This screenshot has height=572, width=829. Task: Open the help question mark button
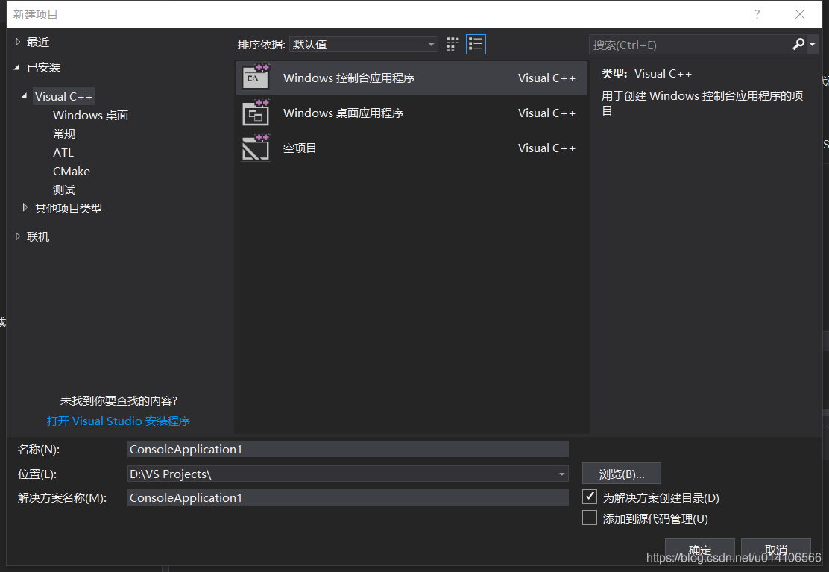pos(757,14)
